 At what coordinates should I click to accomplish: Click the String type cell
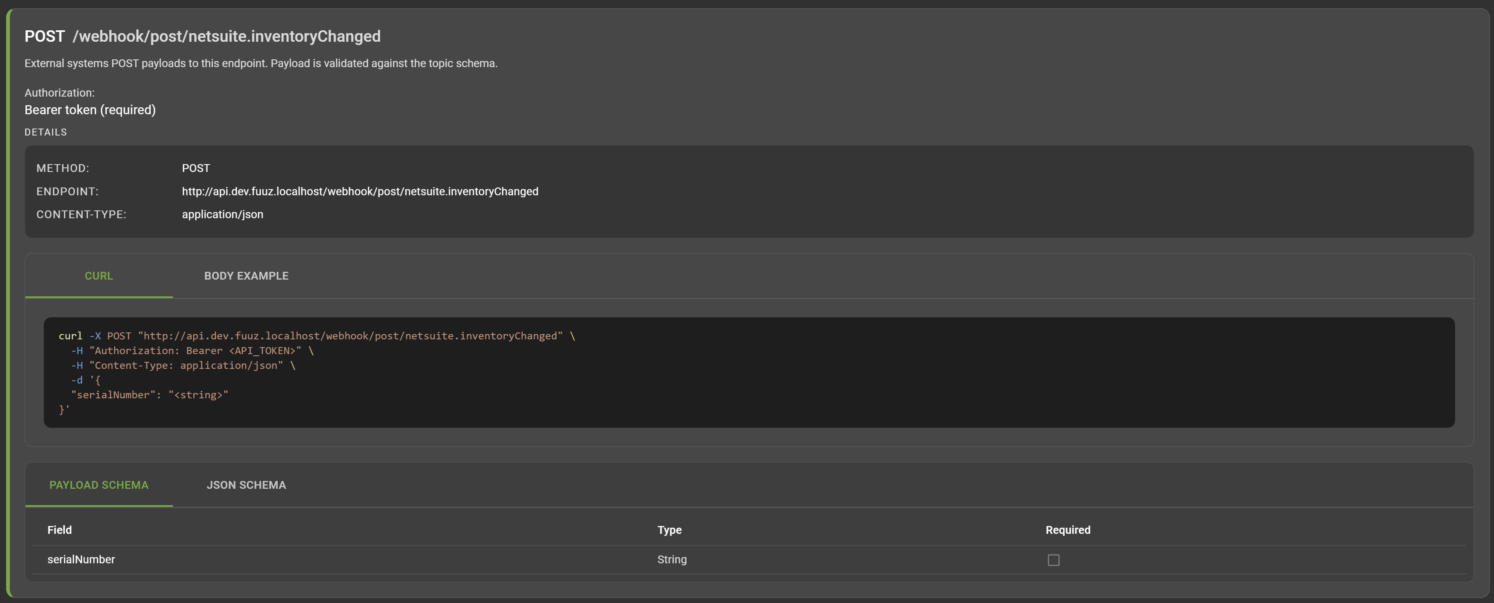point(671,560)
